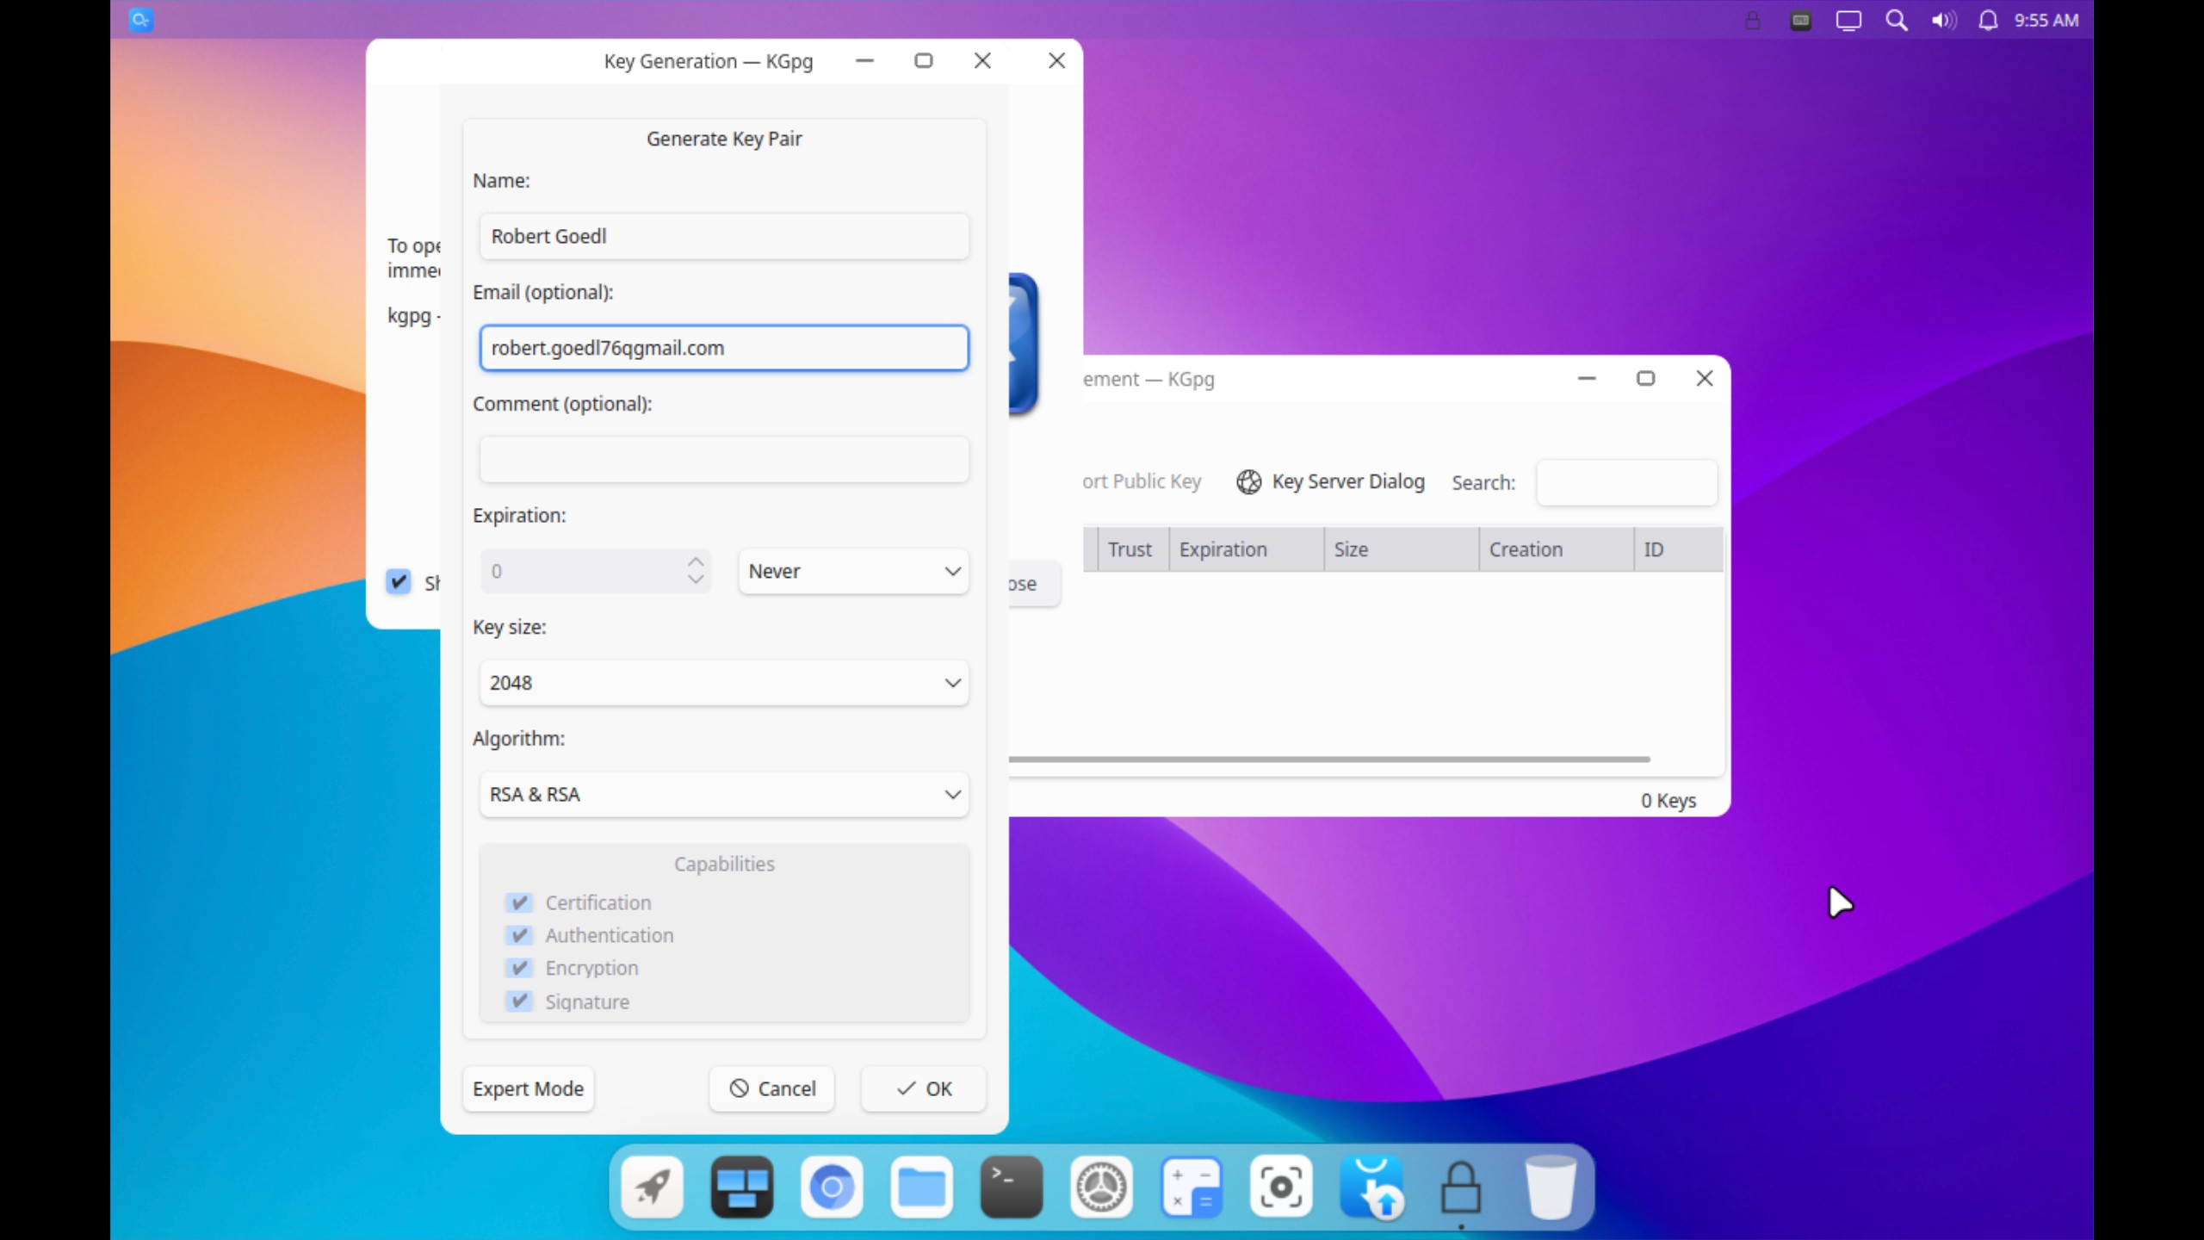Open the file manager folder icon
Screen dimensions: 2204x1240
pos(921,1187)
